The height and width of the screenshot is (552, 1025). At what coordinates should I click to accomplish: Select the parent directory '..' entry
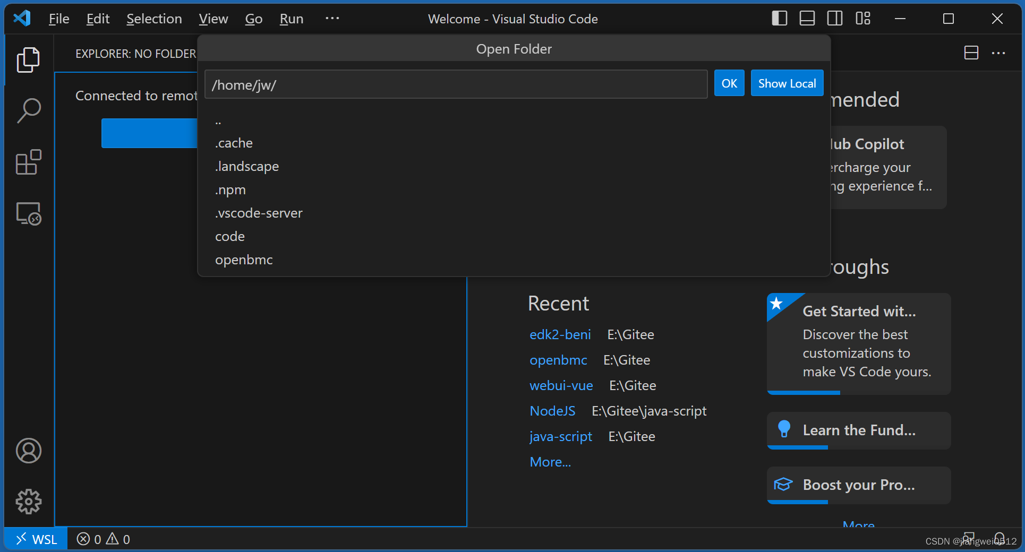coord(514,120)
